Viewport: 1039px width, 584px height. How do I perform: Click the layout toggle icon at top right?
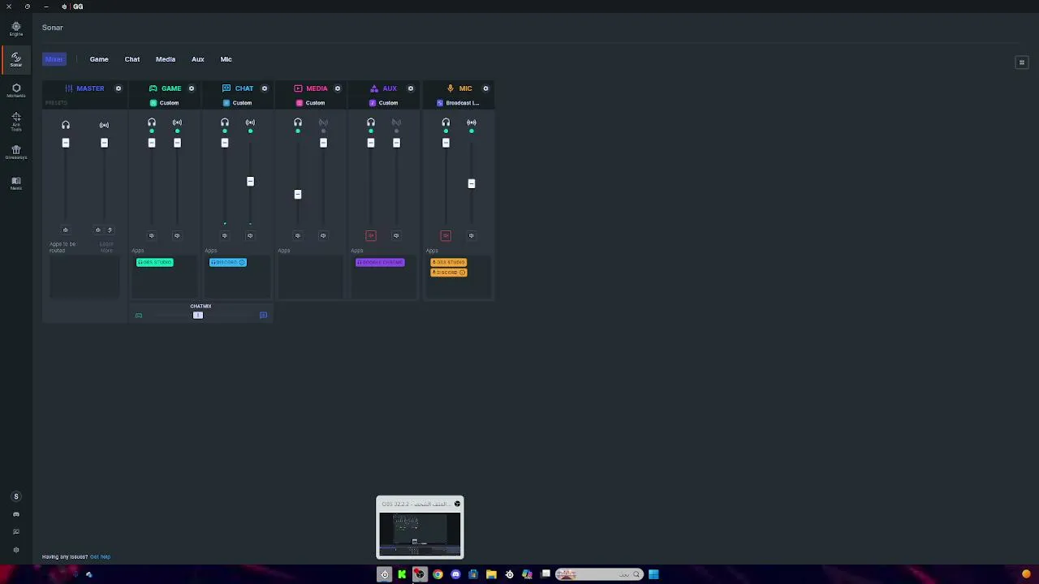point(1022,62)
